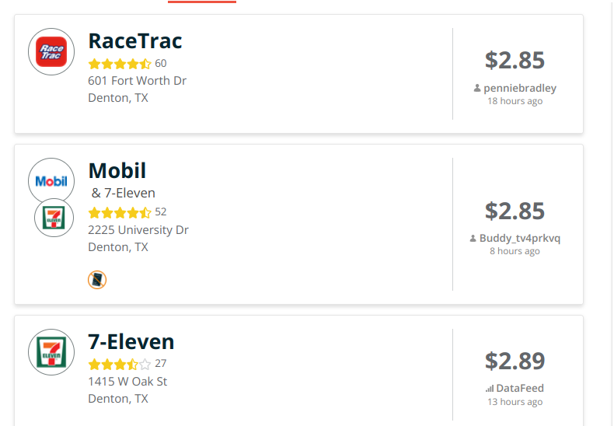Click the small 7-Eleven logo under Mobil

54,218
